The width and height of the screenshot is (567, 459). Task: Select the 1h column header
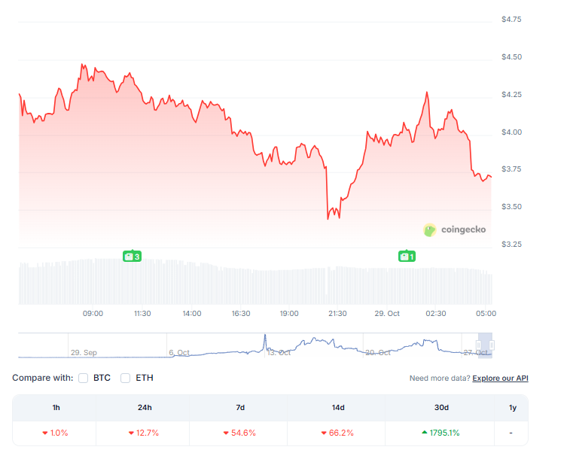point(55,407)
